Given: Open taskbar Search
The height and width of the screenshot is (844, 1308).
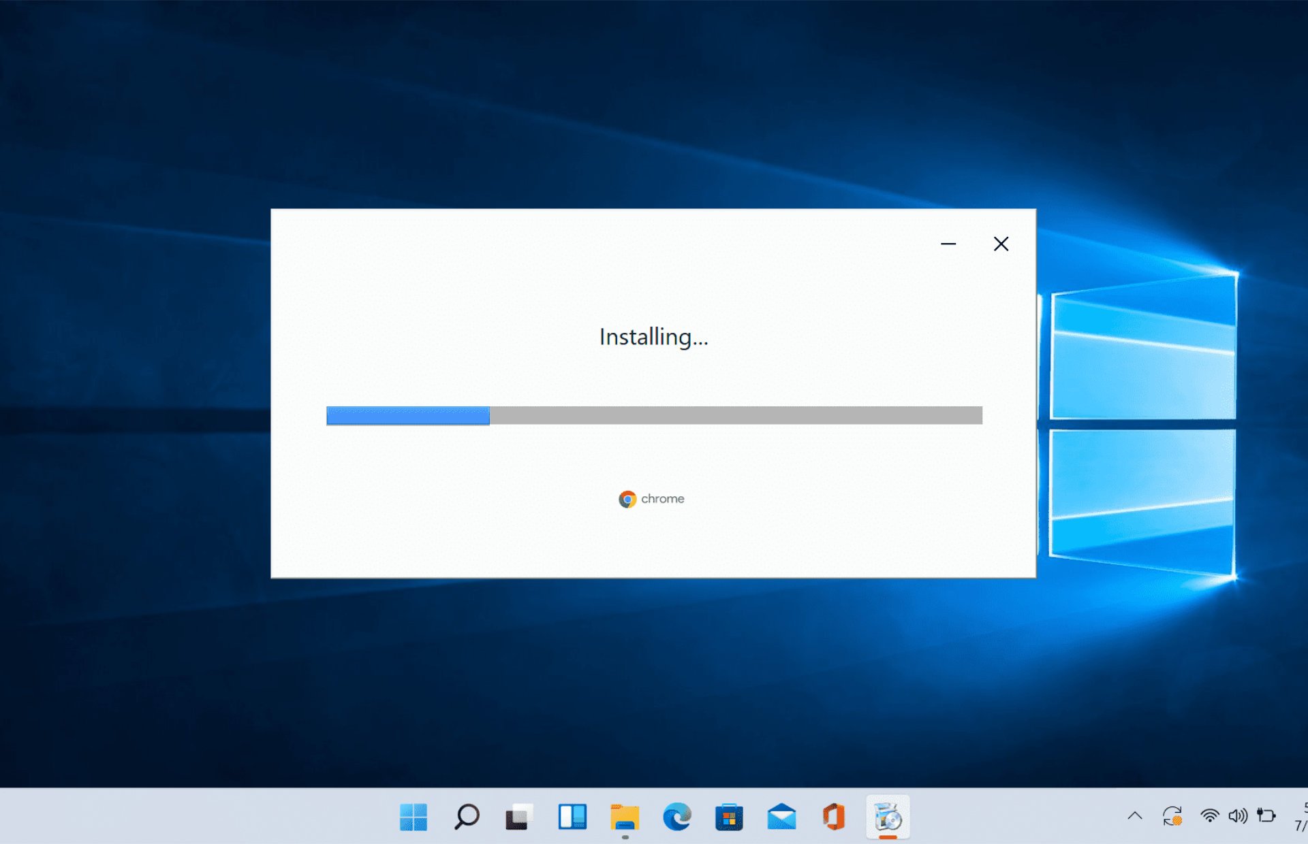Looking at the screenshot, I should pos(467,817).
